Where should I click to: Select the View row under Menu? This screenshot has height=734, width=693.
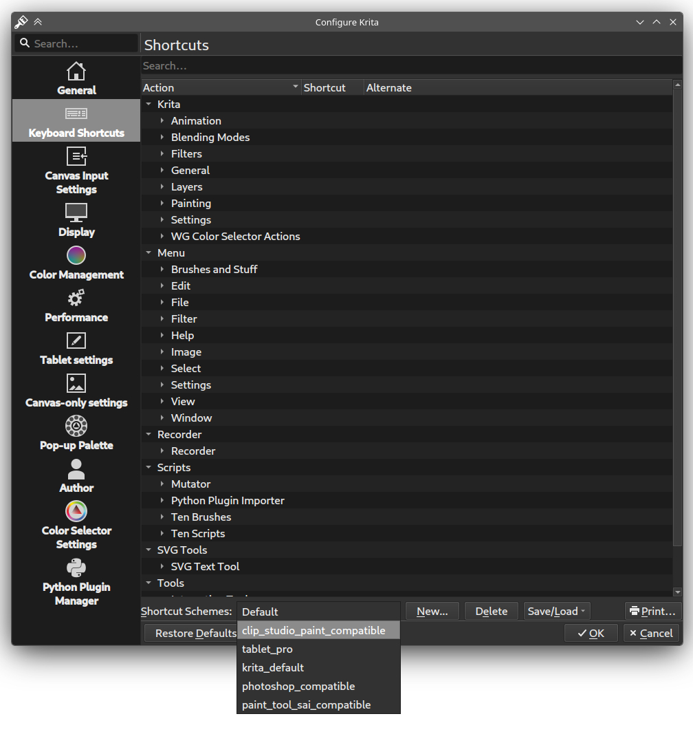coord(406,401)
